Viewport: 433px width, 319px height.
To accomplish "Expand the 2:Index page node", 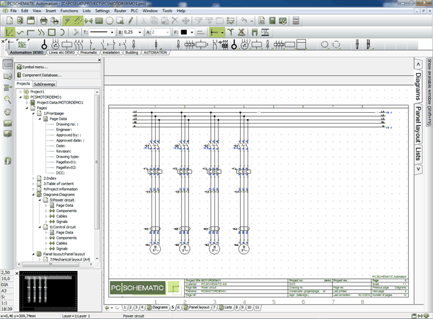I will [33, 178].
